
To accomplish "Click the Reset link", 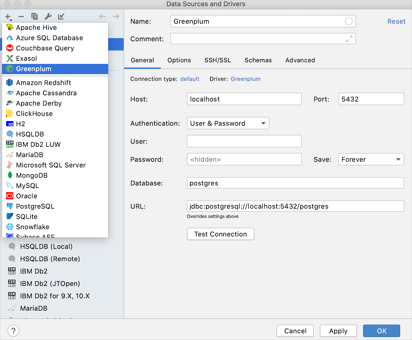I will point(396,21).
